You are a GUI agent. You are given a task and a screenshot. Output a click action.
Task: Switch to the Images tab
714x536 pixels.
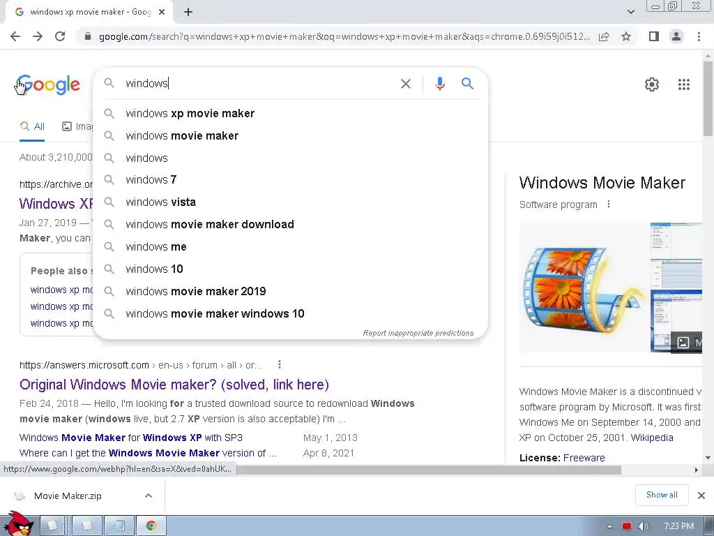(x=77, y=127)
